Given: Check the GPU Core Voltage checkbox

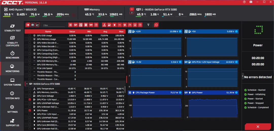Looking at the screenshot, I should click(30, 96).
